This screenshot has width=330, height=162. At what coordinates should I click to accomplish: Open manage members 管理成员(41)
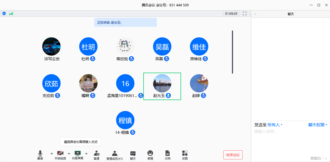(x=115, y=154)
